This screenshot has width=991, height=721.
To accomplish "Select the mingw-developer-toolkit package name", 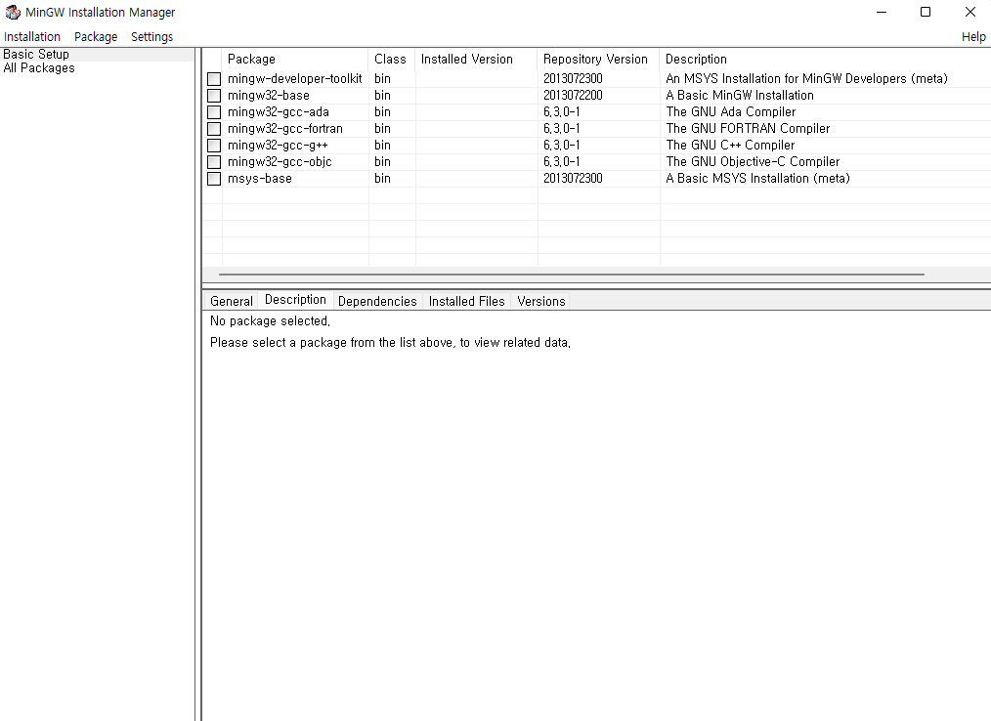I will [x=294, y=78].
